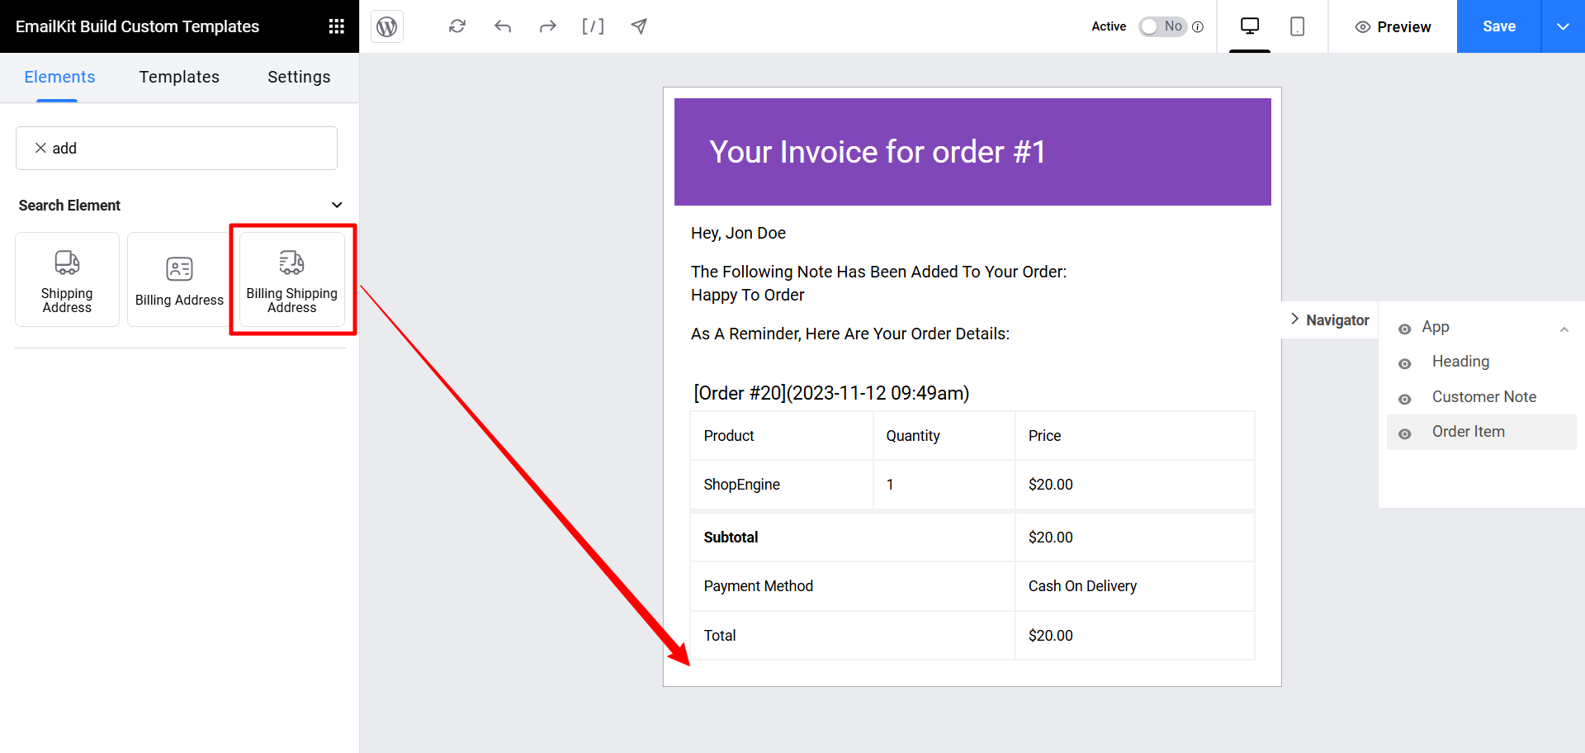The image size is (1585, 753).
Task: Open the shortcode brackets tool
Action: coord(593,26)
